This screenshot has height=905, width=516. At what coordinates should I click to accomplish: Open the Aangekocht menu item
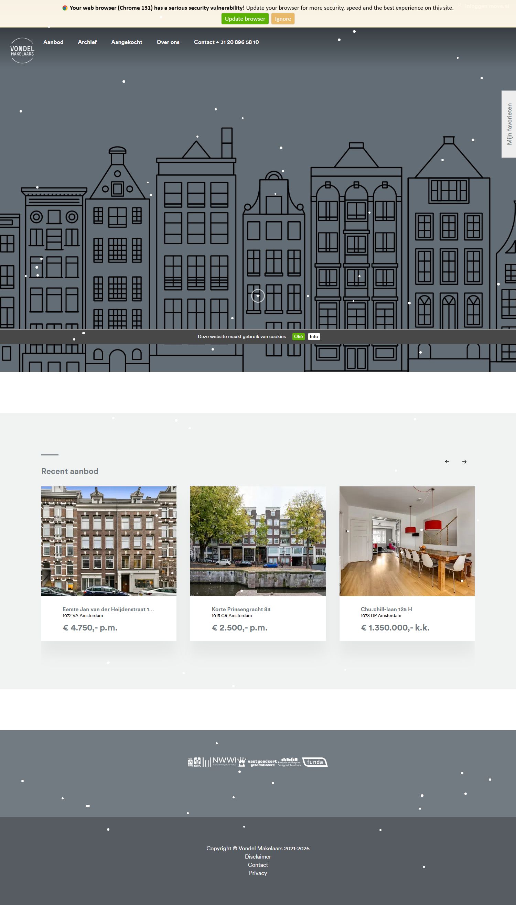pos(127,42)
